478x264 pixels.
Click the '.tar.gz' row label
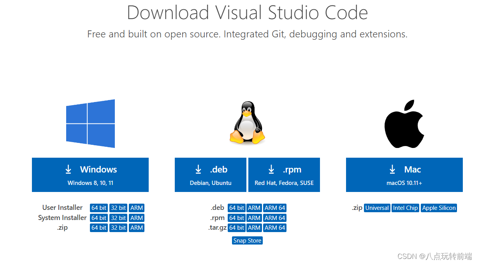218,228
